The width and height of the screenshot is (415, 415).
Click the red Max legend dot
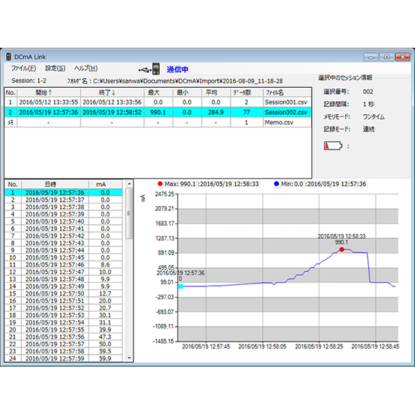160,184
